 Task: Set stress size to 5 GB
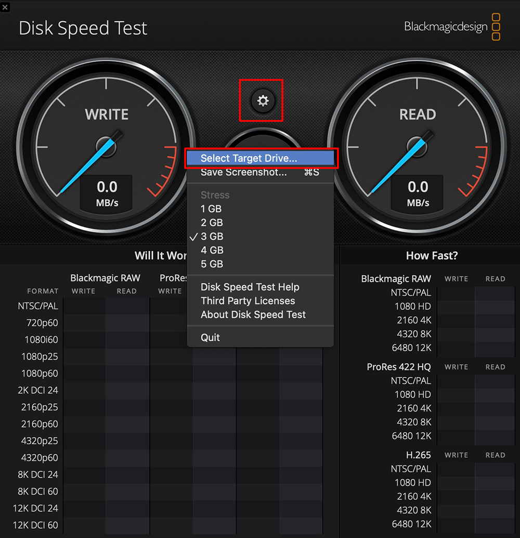pos(261,264)
